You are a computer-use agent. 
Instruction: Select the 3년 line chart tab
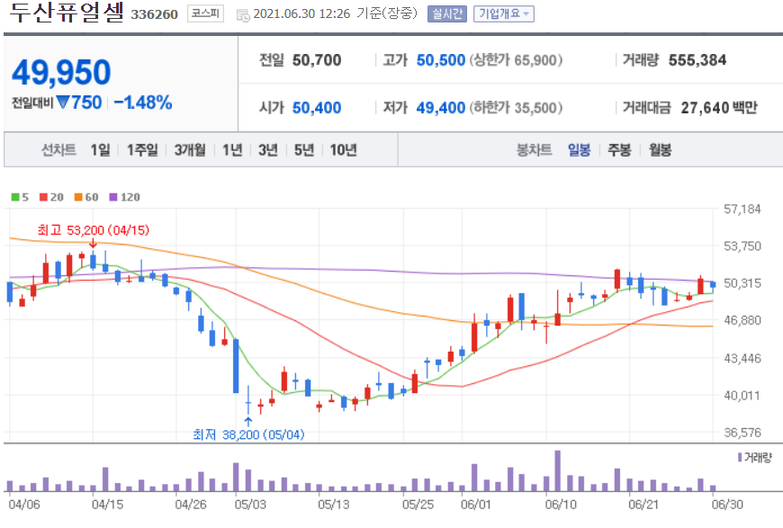(268, 149)
